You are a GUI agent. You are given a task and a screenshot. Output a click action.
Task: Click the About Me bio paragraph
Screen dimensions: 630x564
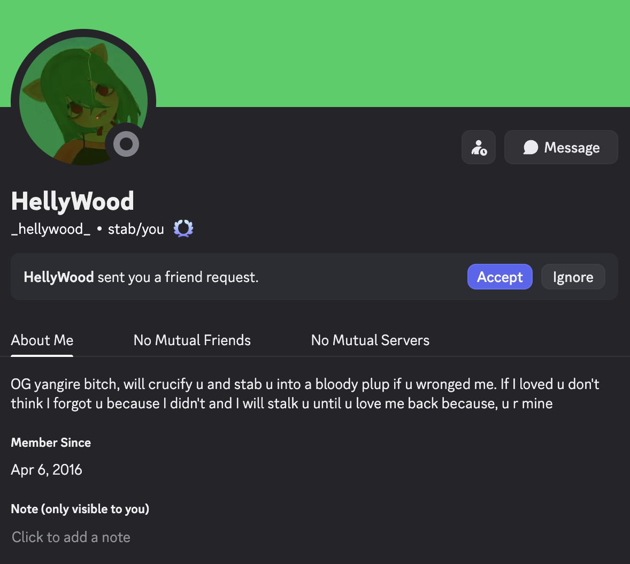[305, 393]
